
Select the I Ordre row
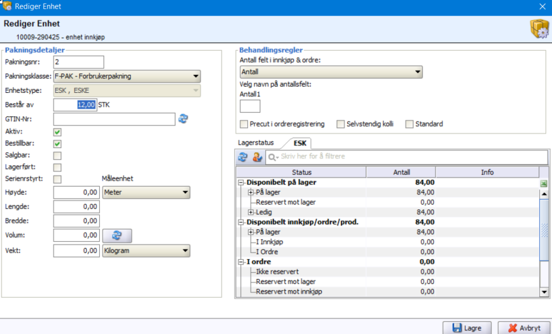click(x=387, y=252)
